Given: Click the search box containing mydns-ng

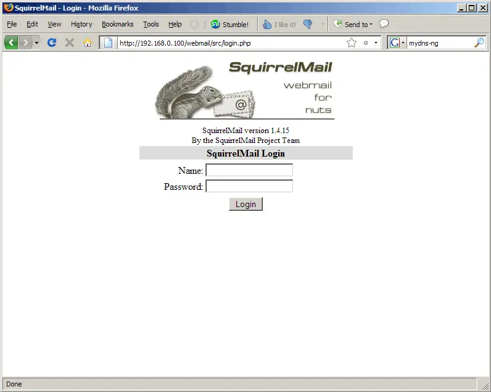Looking at the screenshot, I should (440, 43).
